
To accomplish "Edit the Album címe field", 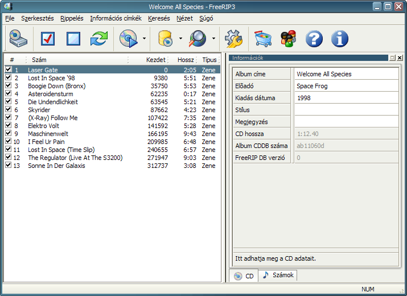I will 346,74.
